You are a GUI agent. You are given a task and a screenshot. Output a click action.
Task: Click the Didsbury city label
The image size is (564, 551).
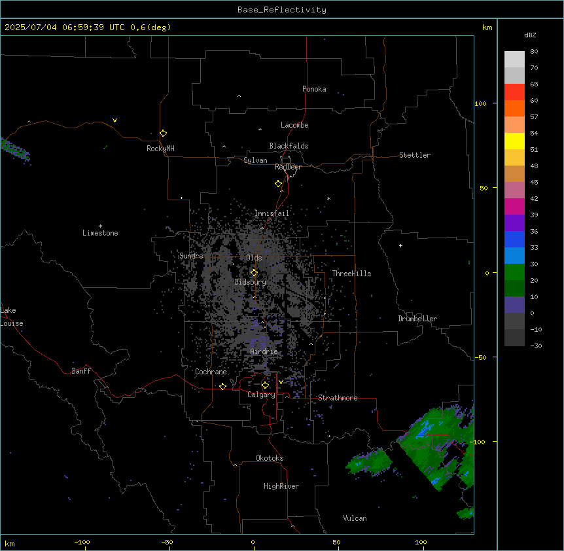pyautogui.click(x=250, y=282)
